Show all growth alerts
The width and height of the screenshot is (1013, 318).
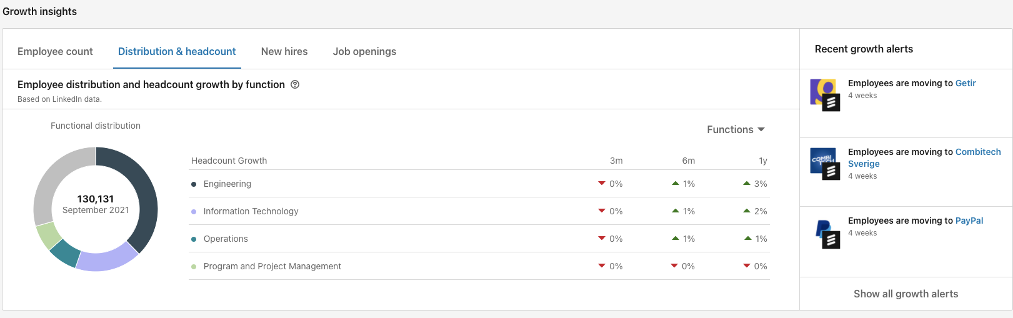click(x=906, y=294)
